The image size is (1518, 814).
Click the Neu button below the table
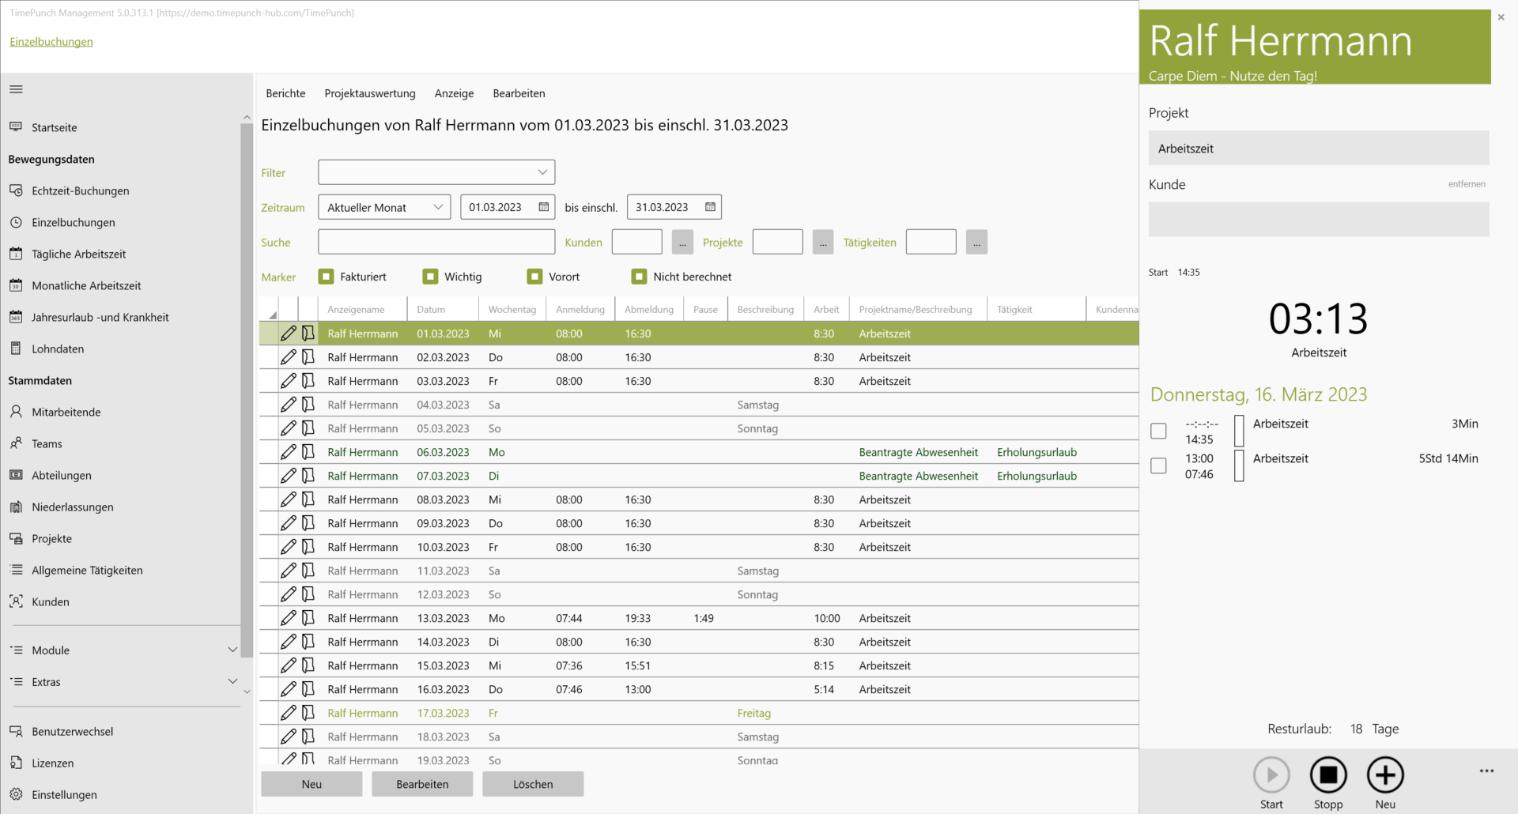coord(312,784)
